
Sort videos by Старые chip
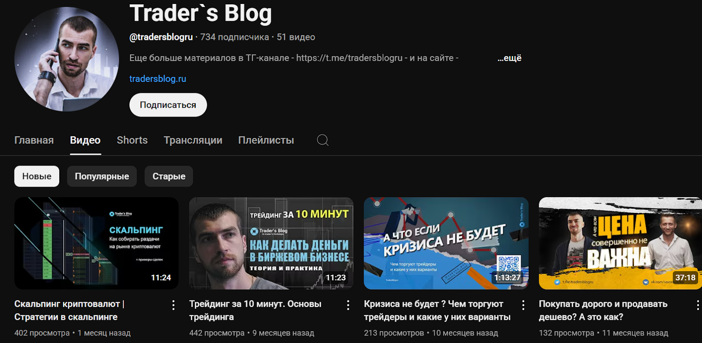point(169,176)
